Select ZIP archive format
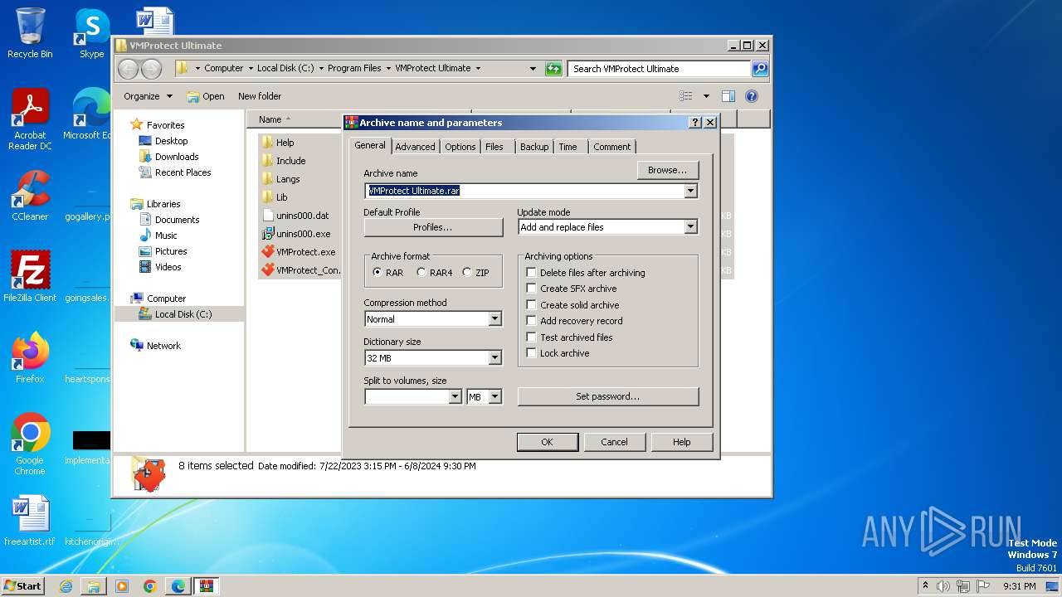 [x=467, y=273]
